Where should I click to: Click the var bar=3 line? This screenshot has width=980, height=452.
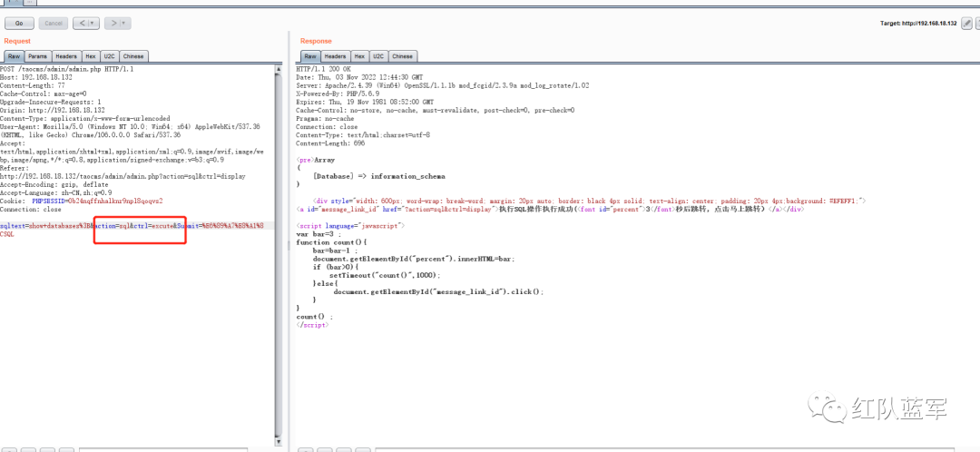[318, 234]
